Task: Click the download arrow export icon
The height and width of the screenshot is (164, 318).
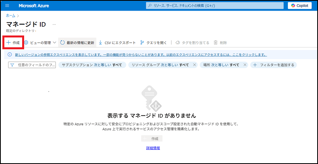Action: [x=100, y=43]
